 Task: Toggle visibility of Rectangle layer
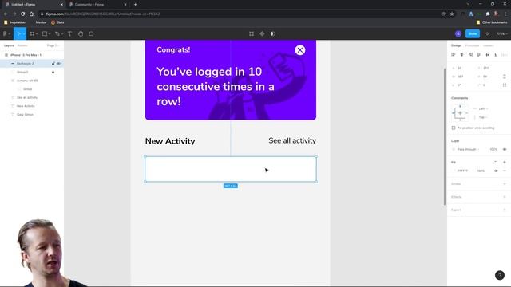[x=58, y=64]
